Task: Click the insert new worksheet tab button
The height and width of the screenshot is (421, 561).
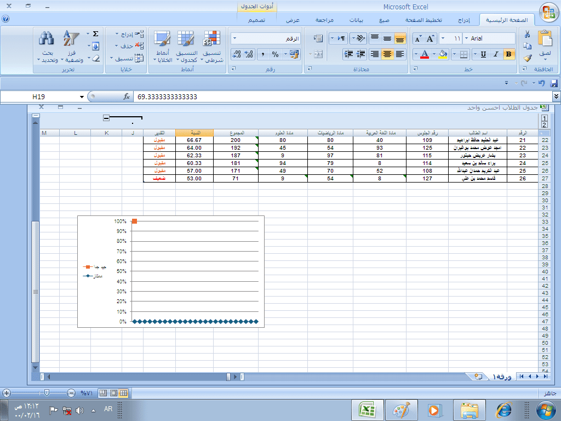Action: click(478, 376)
